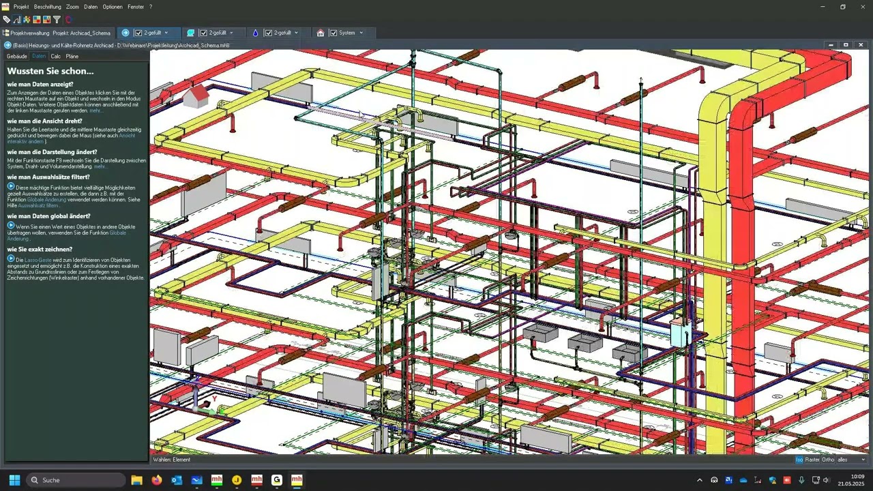The height and width of the screenshot is (491, 873).
Task: Open the yellow J app on the taskbar
Action: coord(237,480)
